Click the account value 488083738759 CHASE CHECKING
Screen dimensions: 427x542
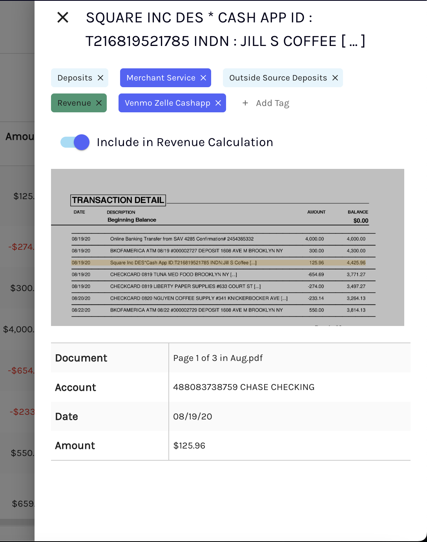pos(244,387)
